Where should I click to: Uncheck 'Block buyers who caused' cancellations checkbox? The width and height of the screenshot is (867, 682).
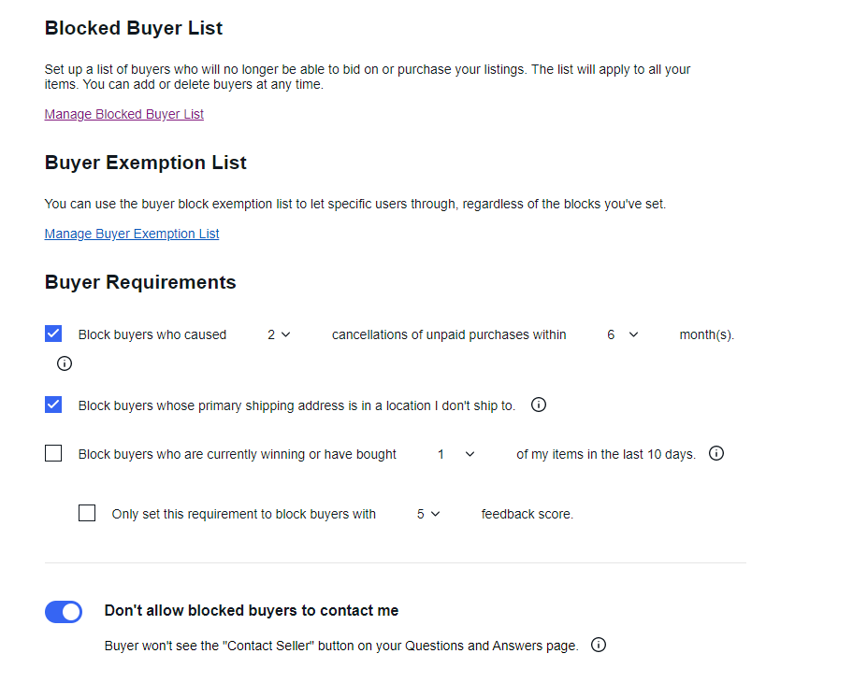(x=53, y=334)
